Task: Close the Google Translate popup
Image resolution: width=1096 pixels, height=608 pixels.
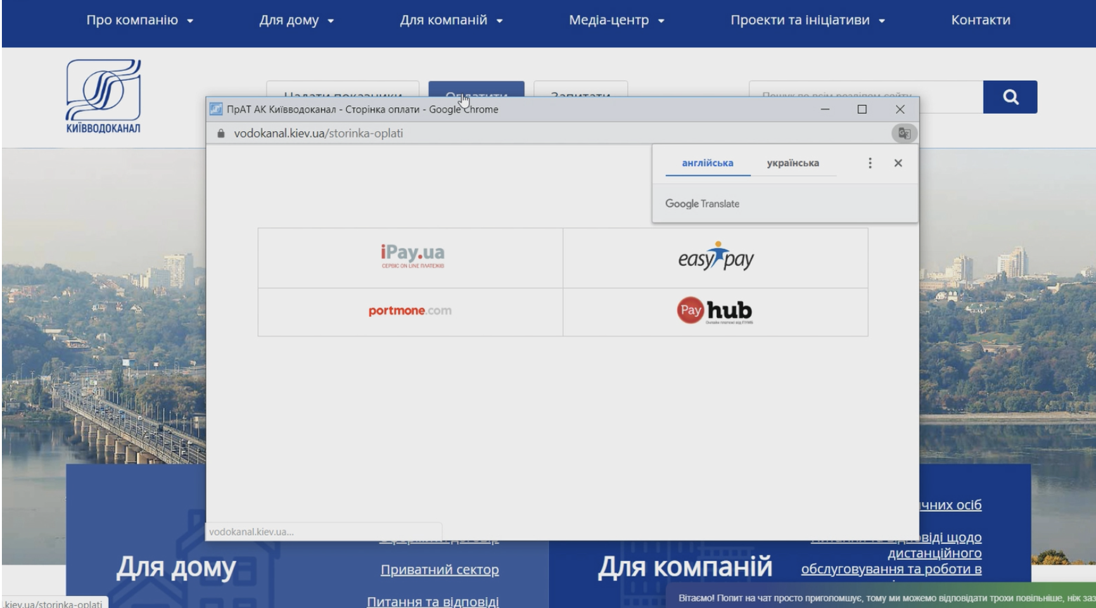Action: point(898,163)
